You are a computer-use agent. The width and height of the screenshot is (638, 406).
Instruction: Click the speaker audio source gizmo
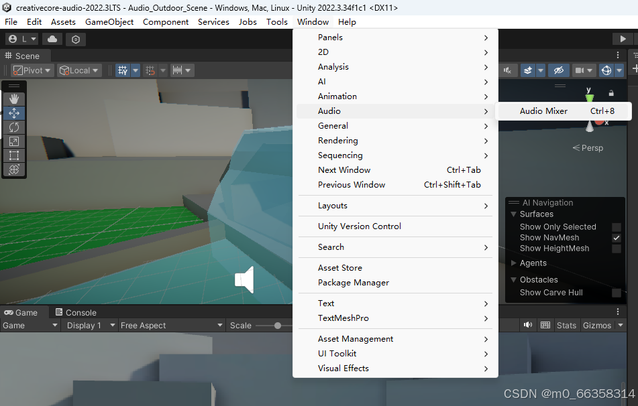tap(245, 279)
